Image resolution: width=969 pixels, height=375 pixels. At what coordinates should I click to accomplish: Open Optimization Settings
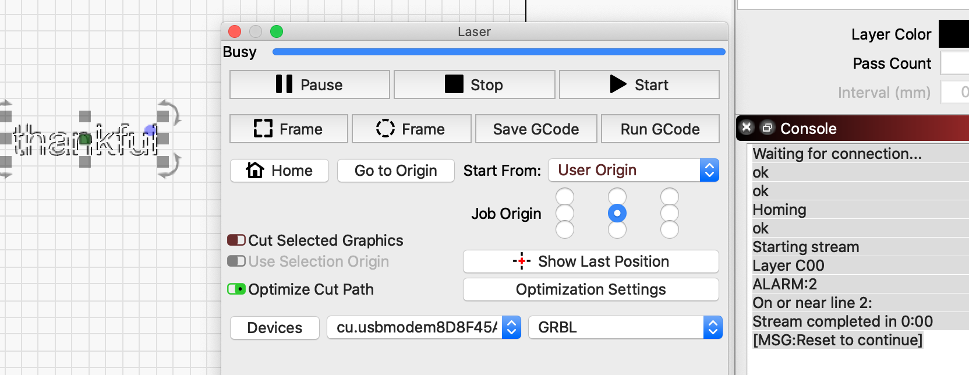point(590,289)
